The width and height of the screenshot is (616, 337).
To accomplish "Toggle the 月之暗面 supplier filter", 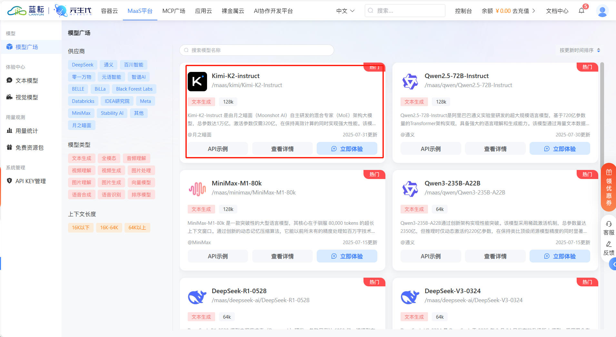I will [x=82, y=125].
